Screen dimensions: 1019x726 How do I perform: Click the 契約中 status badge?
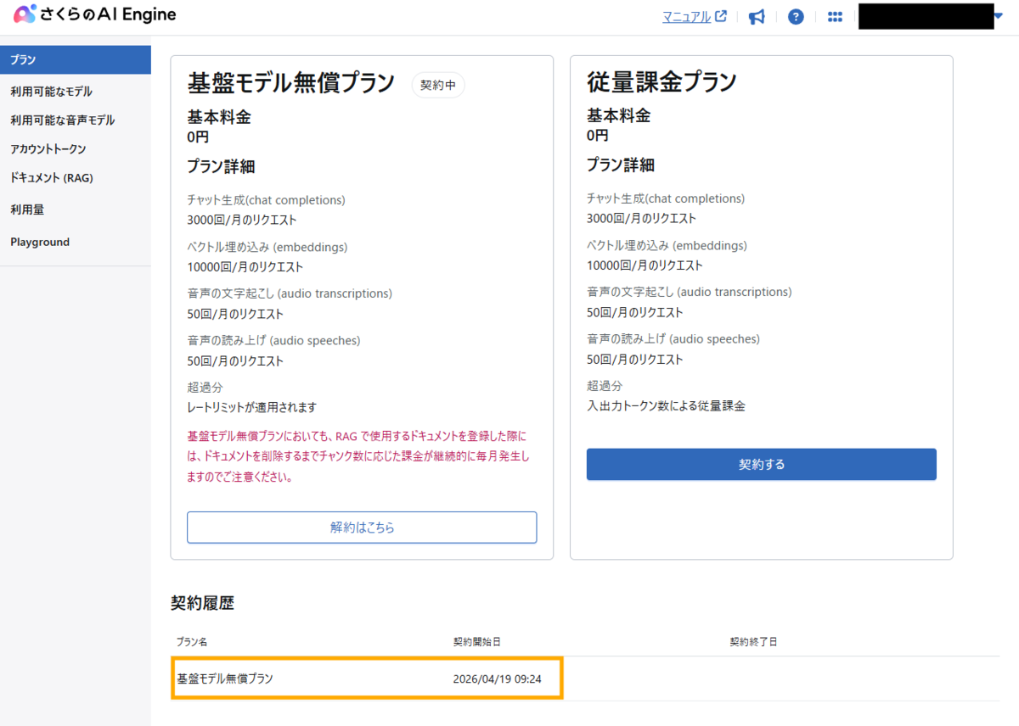pos(438,85)
